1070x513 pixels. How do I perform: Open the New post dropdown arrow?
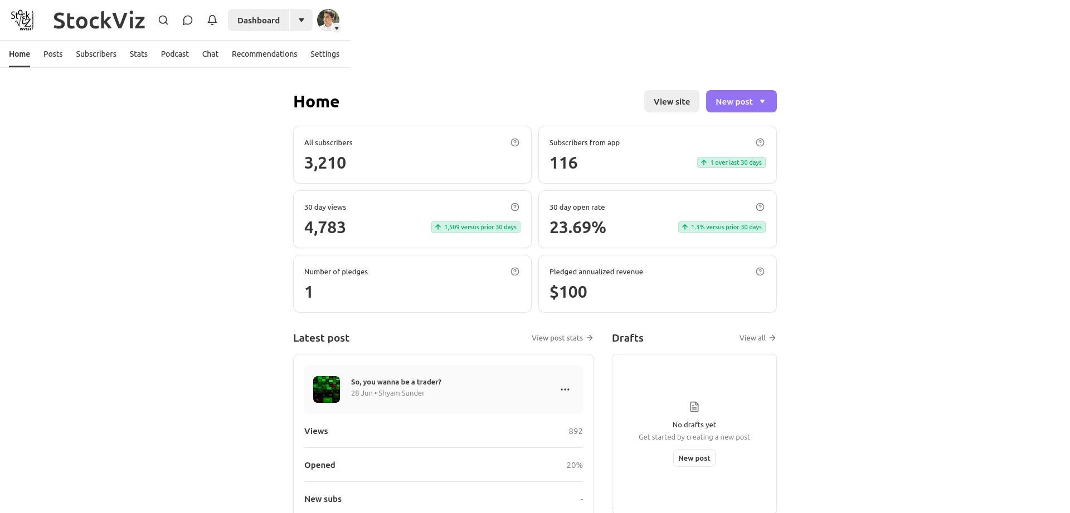point(762,101)
